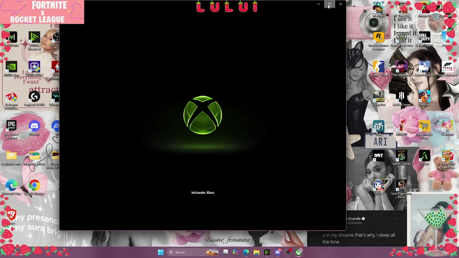Launch Raft from the desktop
This screenshot has height=258, width=459.
[x=378, y=128]
